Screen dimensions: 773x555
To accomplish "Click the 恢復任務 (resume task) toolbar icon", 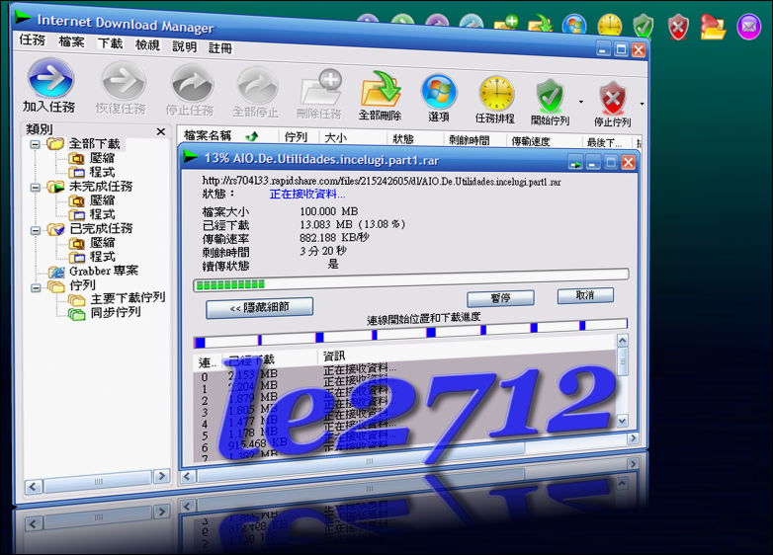I will pyautogui.click(x=123, y=82).
